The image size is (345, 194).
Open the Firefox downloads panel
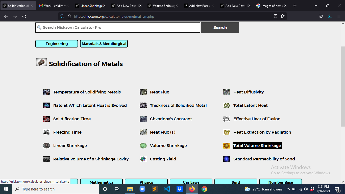click(x=330, y=16)
